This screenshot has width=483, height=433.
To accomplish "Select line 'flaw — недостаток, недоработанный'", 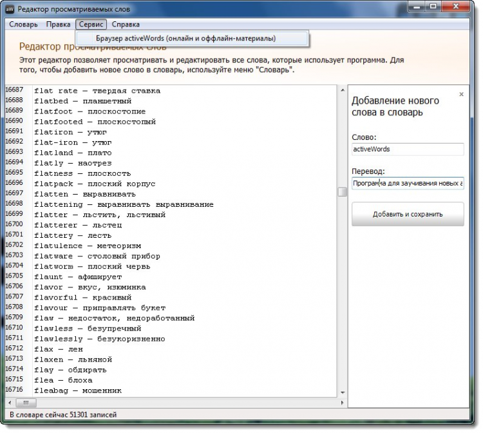I will point(114,318).
